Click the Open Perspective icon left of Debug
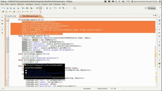The height and width of the screenshot is (91, 162). click(x=146, y=8)
